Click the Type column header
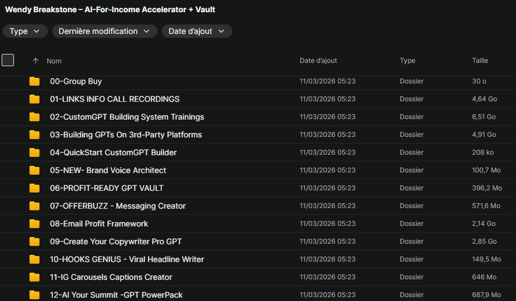Viewport: 516px width, 301px height. click(x=407, y=60)
